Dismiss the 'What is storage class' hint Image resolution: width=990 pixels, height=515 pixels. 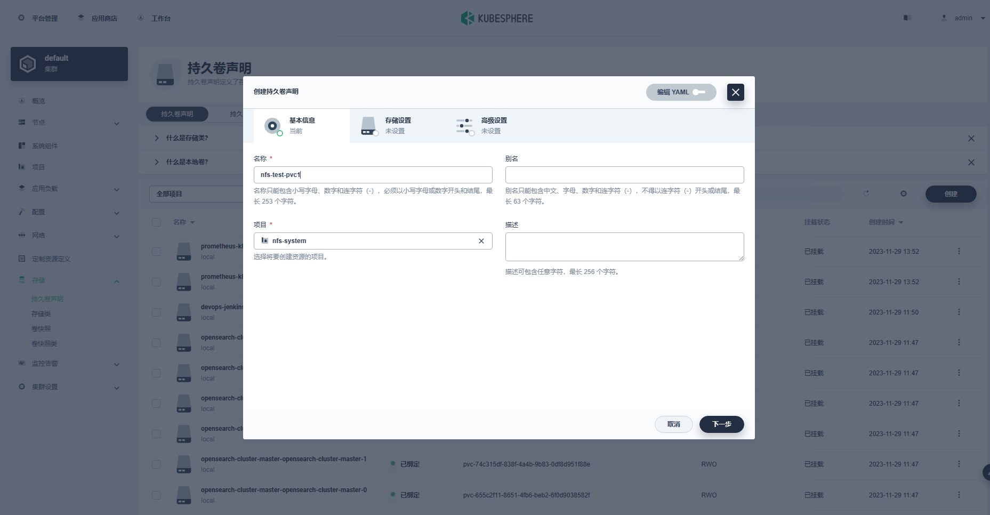pyautogui.click(x=971, y=139)
